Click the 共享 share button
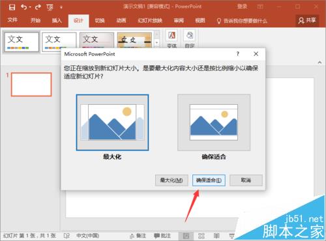326x241 pixels. 307,20
